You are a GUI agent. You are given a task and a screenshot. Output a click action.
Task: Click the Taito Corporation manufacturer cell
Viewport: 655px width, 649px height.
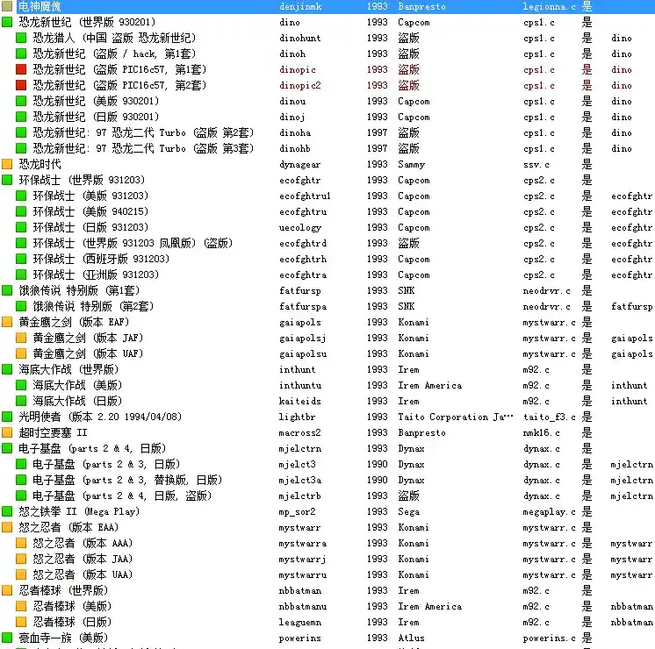pos(453,417)
